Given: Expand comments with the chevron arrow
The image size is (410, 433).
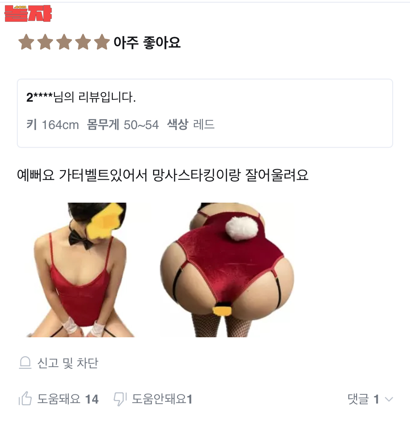Looking at the screenshot, I should pos(389,399).
